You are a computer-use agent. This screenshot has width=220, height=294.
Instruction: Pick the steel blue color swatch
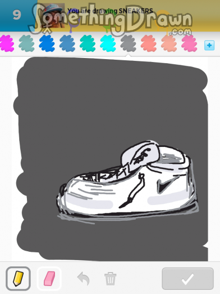[x=67, y=43]
